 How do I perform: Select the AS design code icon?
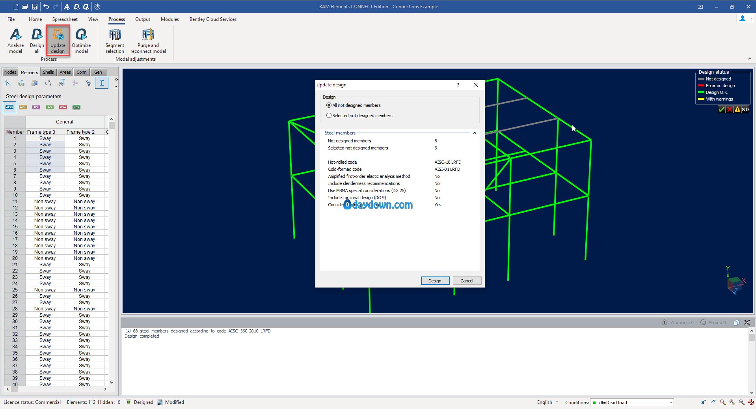coord(50,107)
